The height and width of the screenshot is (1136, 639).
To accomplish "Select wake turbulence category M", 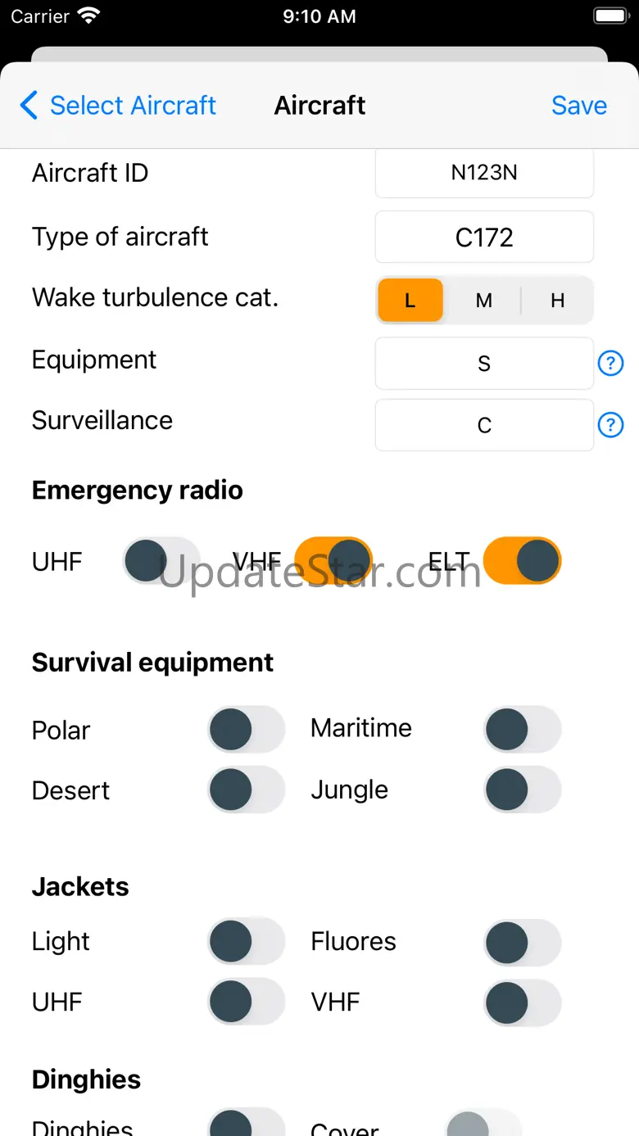I will [484, 301].
